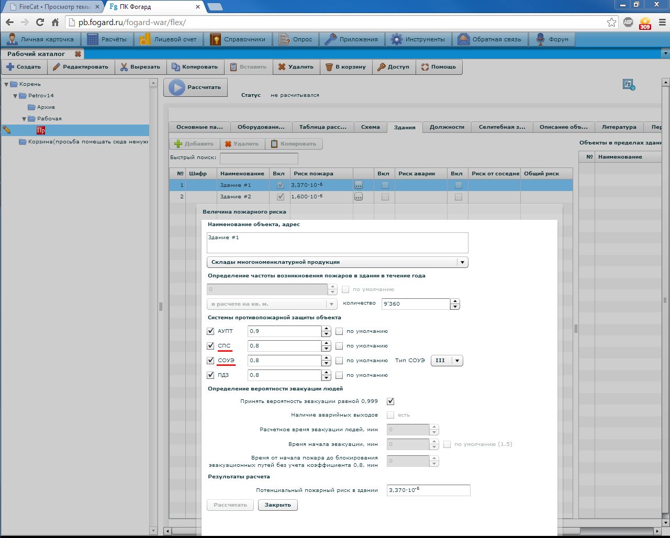Open ellipsis button for Здание #1 row
670x538 pixels.
tap(359, 185)
